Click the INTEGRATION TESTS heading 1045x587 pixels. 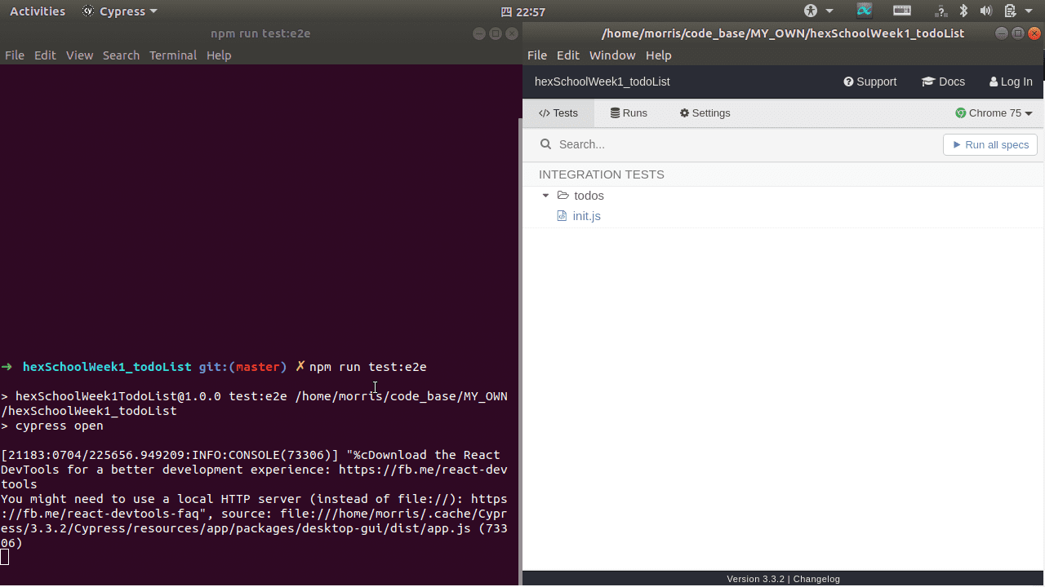602,174
